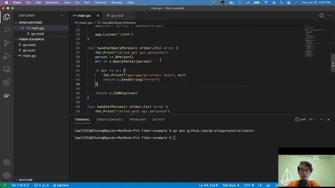Open Explorer more actions ellipsis

62,15
